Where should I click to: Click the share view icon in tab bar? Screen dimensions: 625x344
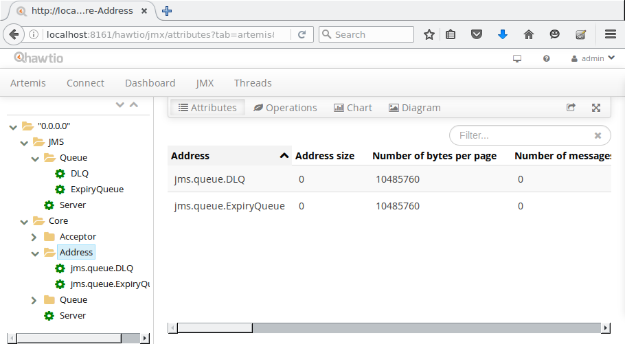571,108
